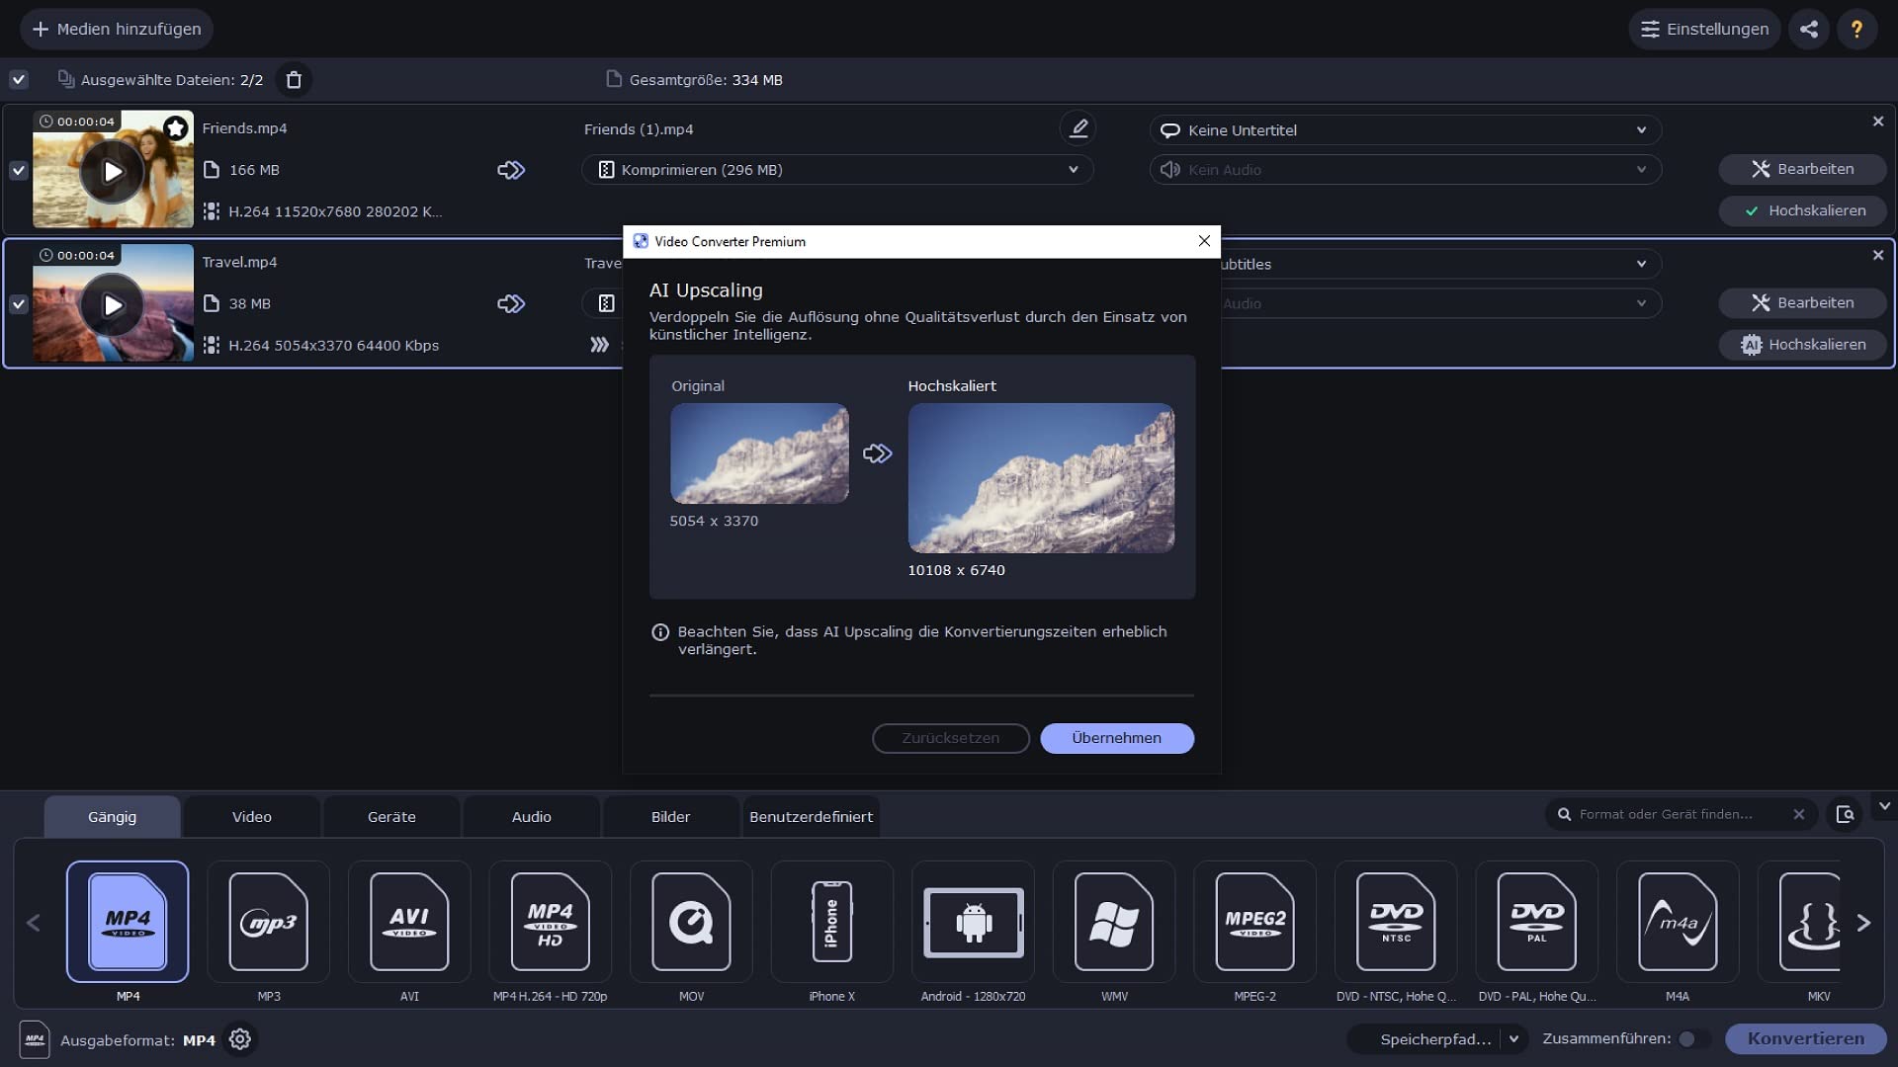Click the device detection icon
1898x1067 pixels.
[1845, 814]
